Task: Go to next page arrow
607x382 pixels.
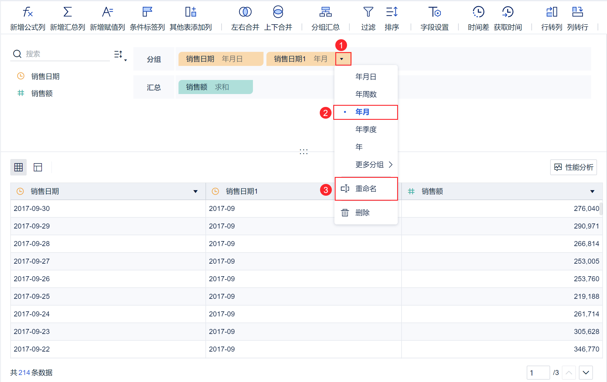Action: tap(586, 373)
